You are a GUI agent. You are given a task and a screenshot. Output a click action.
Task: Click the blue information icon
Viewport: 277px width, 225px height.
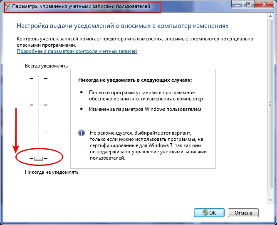(82, 133)
